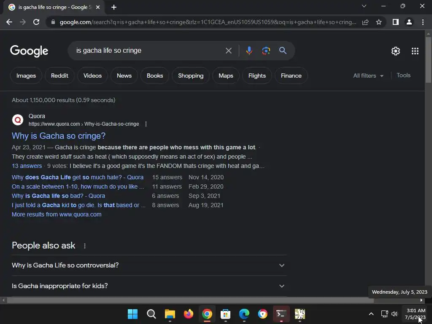The width and height of the screenshot is (432, 324).
Task: Open 'Why does Gacha Life get so much hate?'
Action: tap(78, 177)
